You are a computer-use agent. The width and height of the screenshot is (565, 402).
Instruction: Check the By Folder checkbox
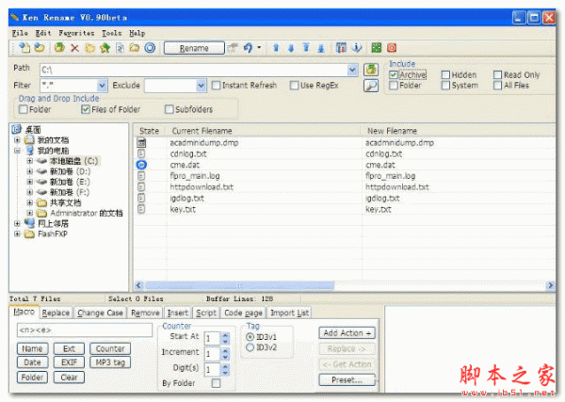click(x=217, y=383)
